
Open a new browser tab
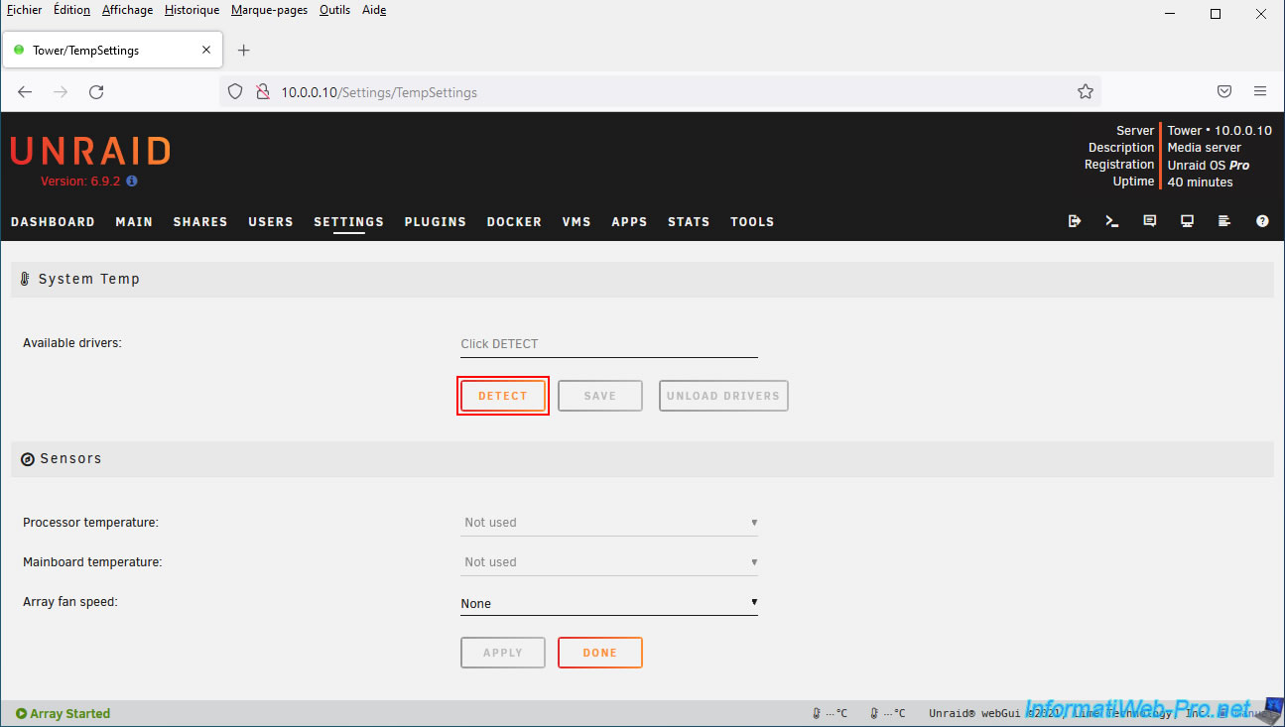(x=244, y=51)
